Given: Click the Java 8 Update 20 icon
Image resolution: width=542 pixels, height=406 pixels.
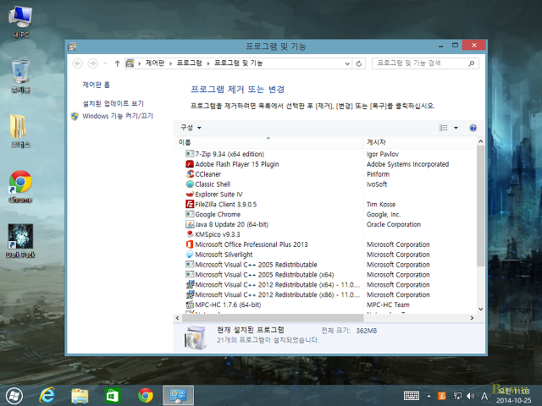Looking at the screenshot, I should pyautogui.click(x=190, y=224).
